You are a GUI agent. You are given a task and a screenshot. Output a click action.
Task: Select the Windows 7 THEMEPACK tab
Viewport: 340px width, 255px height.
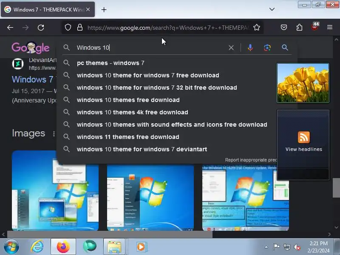(x=48, y=9)
